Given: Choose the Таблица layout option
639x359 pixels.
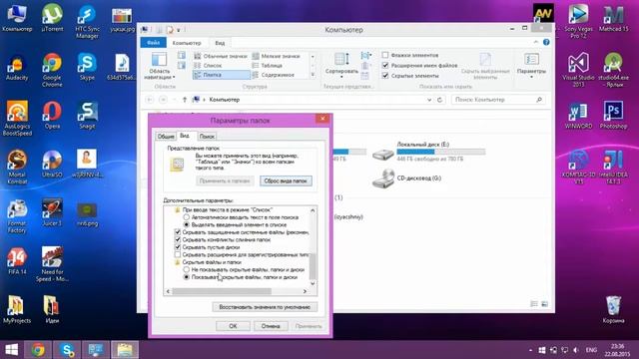Looking at the screenshot, I should 267,65.
